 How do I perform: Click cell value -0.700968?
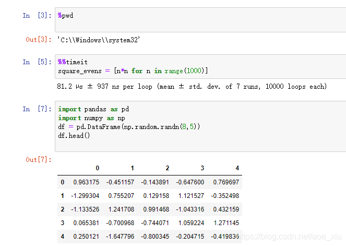coord(120,223)
